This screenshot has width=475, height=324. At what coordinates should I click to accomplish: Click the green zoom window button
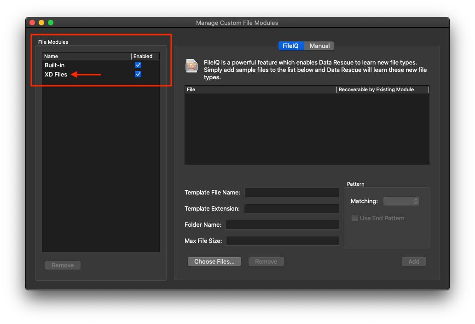51,23
